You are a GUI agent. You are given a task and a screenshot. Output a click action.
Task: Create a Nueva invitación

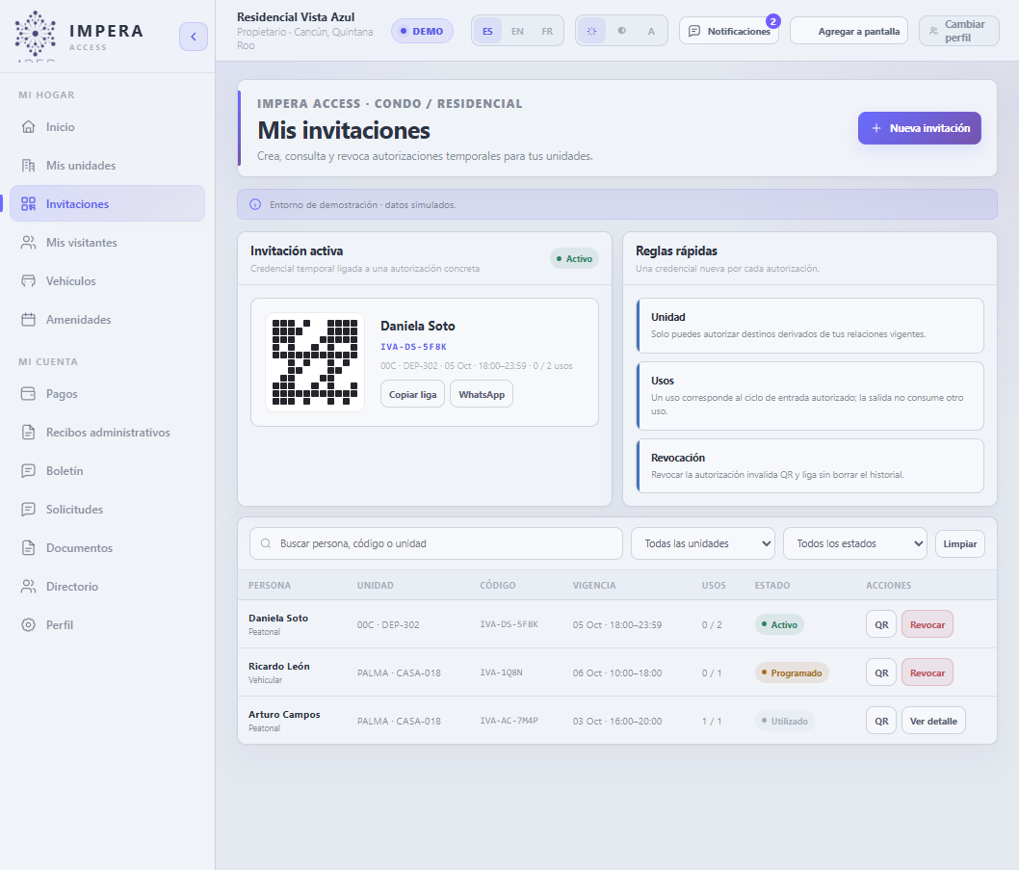click(x=920, y=128)
